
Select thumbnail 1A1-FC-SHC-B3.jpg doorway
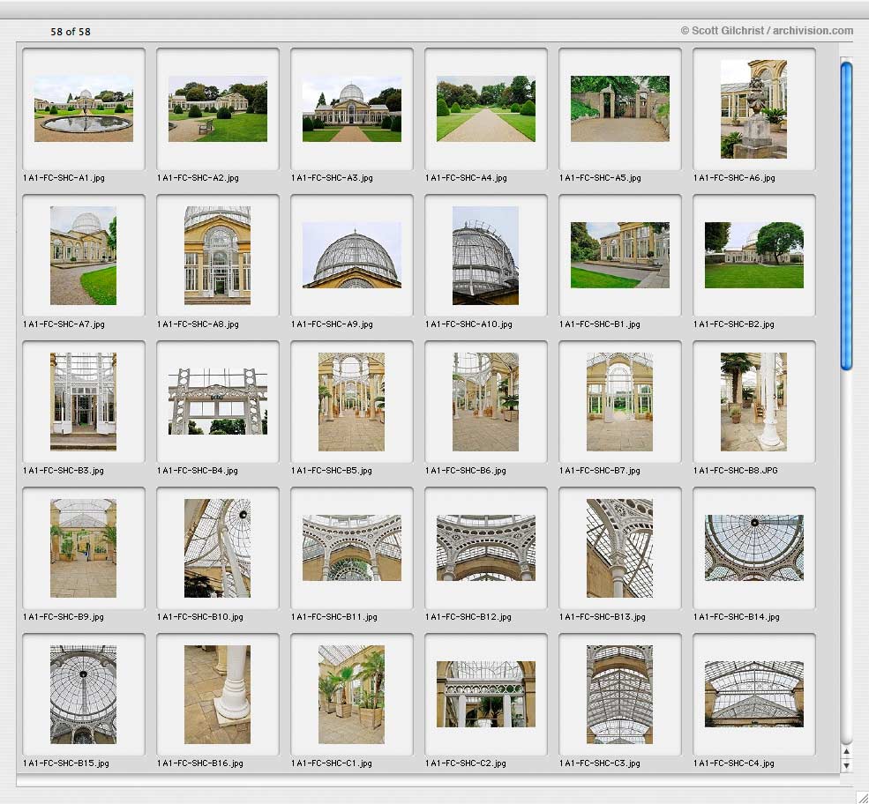coord(83,401)
